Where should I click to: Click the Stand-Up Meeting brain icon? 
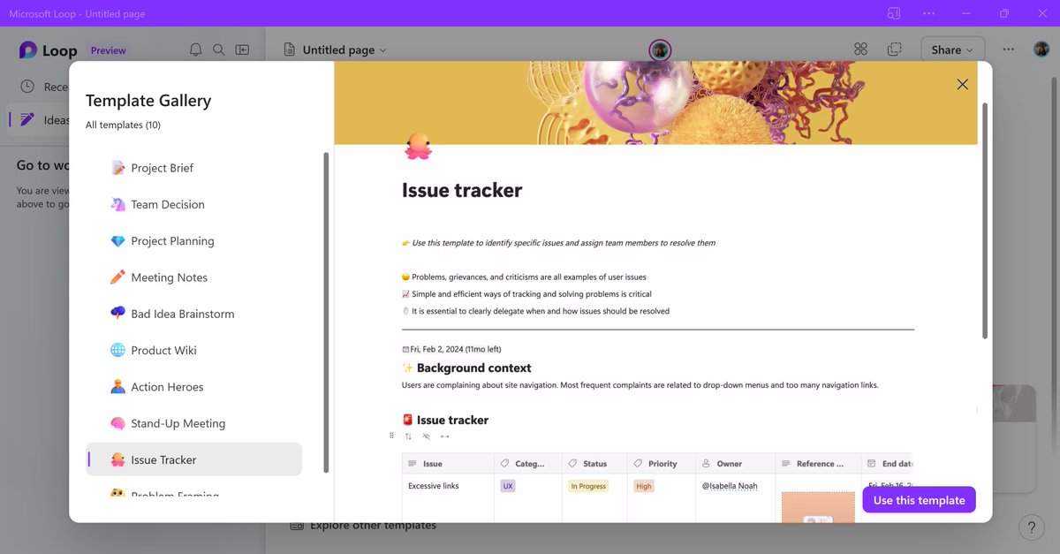click(117, 423)
